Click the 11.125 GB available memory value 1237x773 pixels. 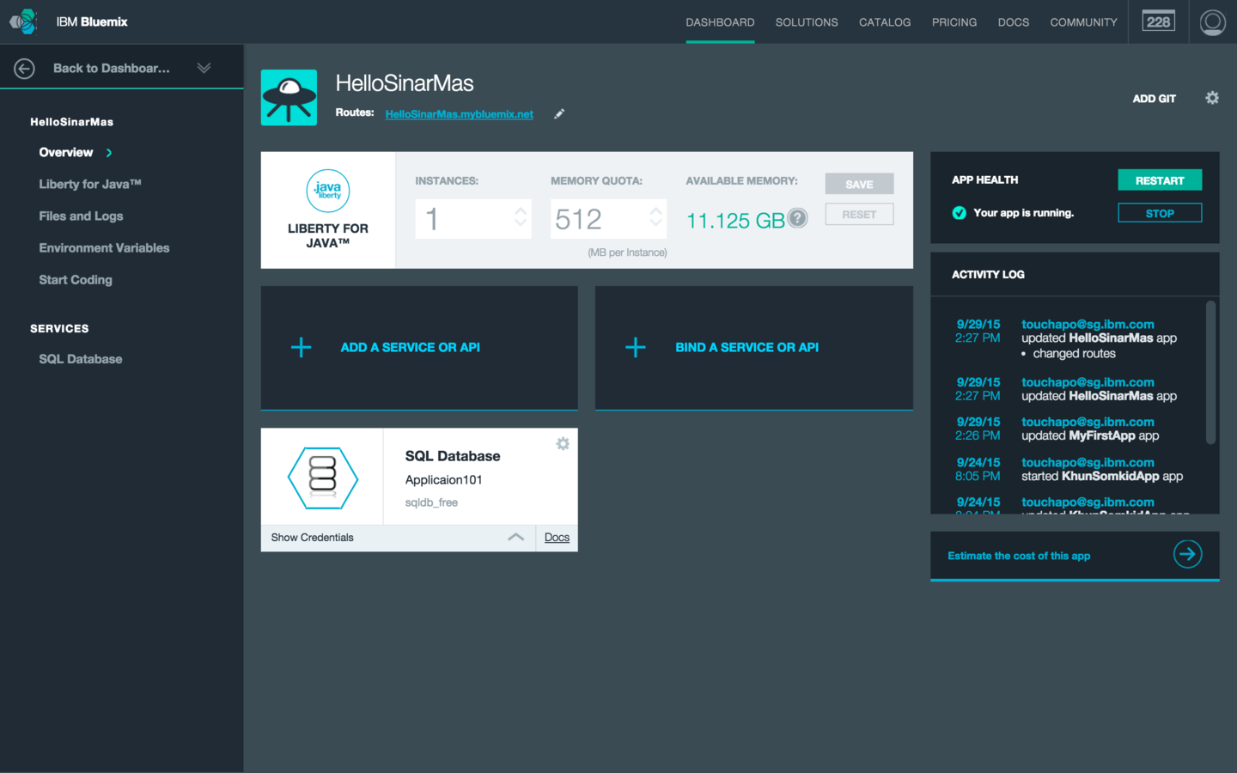(735, 220)
